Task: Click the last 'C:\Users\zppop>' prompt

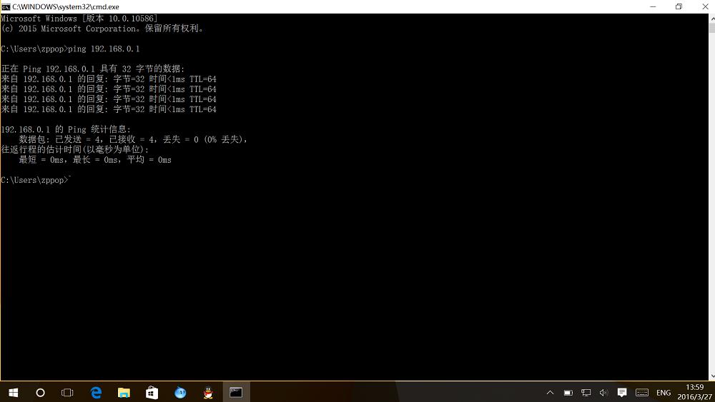Action: 34,180
